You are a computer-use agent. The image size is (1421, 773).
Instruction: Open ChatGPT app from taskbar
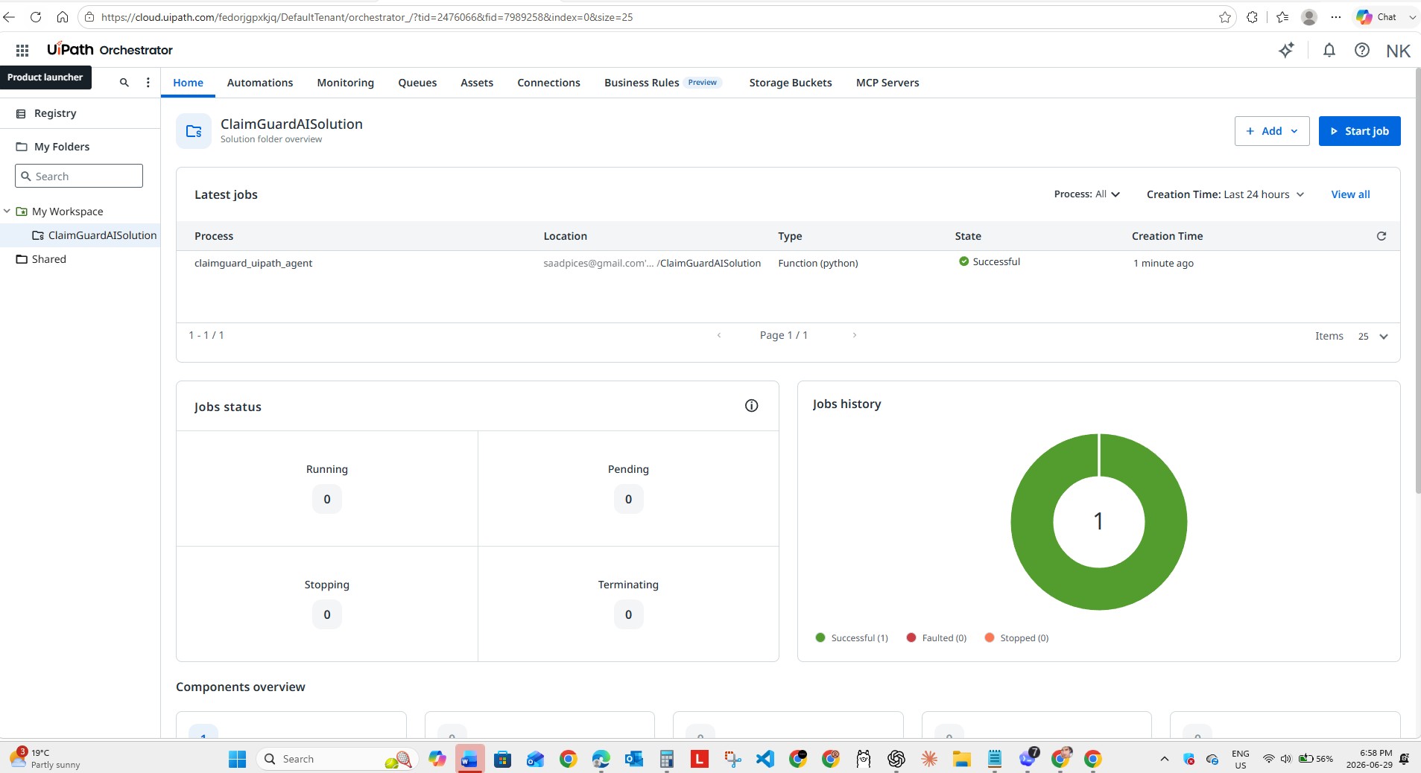click(896, 759)
